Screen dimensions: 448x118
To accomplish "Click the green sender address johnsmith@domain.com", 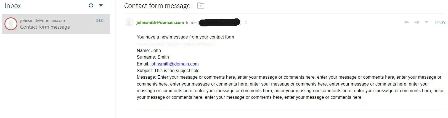I will [160, 23].
